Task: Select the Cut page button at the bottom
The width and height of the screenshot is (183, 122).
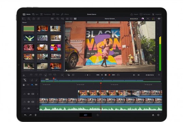Action: pos(86,115)
